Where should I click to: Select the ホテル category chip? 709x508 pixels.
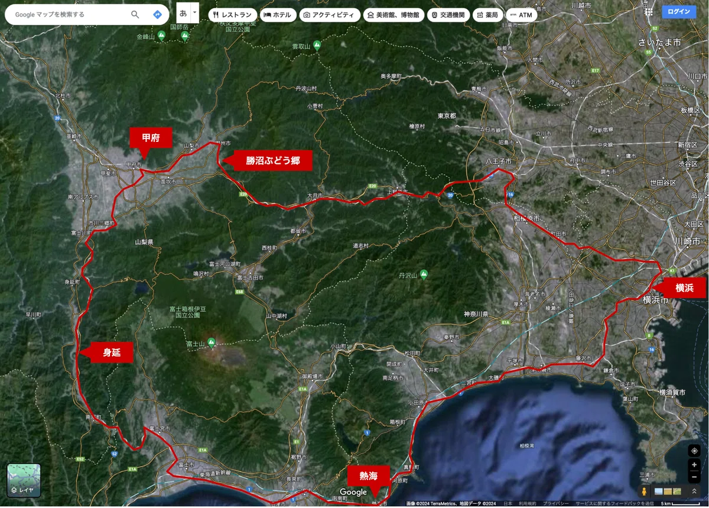(x=278, y=15)
